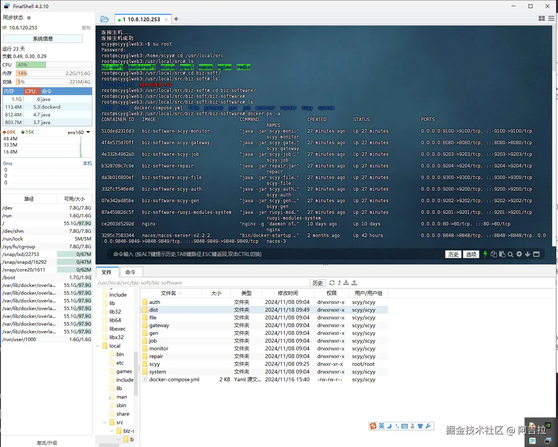558x447 pixels.
Task: Toggle Sogou punctuation mode
Action: (x=397, y=426)
